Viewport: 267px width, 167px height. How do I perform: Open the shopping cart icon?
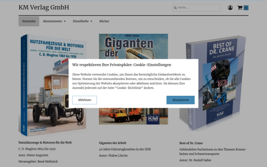[x=240, y=8]
